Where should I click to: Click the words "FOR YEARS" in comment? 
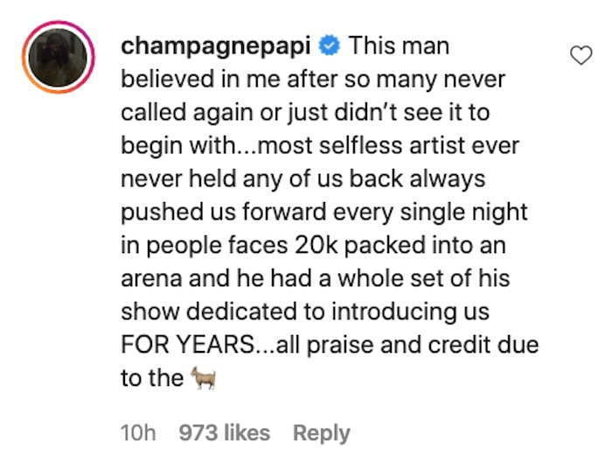coord(188,345)
